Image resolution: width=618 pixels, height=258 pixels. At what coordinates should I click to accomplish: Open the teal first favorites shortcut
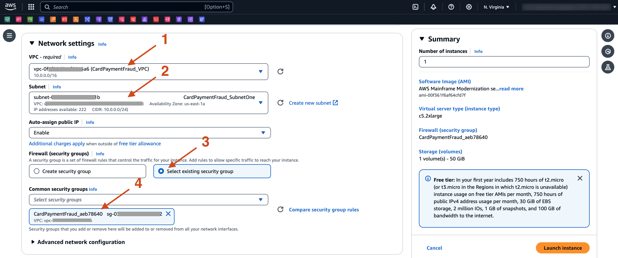tap(7, 19)
